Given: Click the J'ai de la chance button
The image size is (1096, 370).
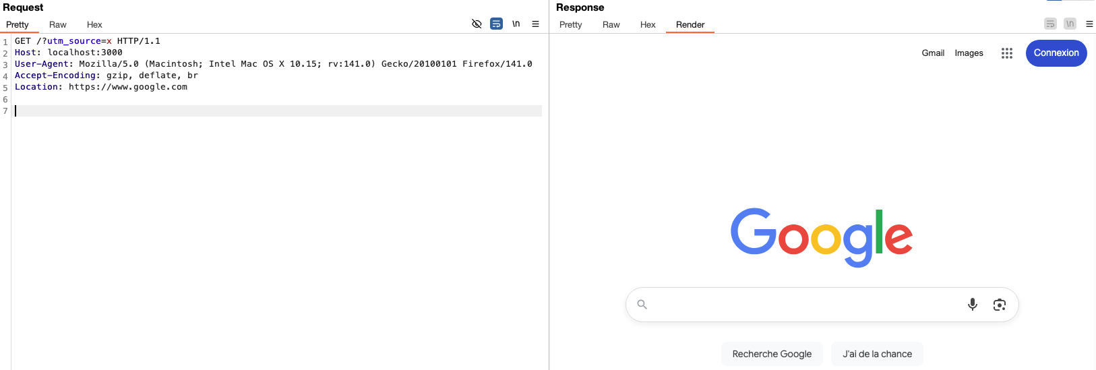Looking at the screenshot, I should 877,354.
